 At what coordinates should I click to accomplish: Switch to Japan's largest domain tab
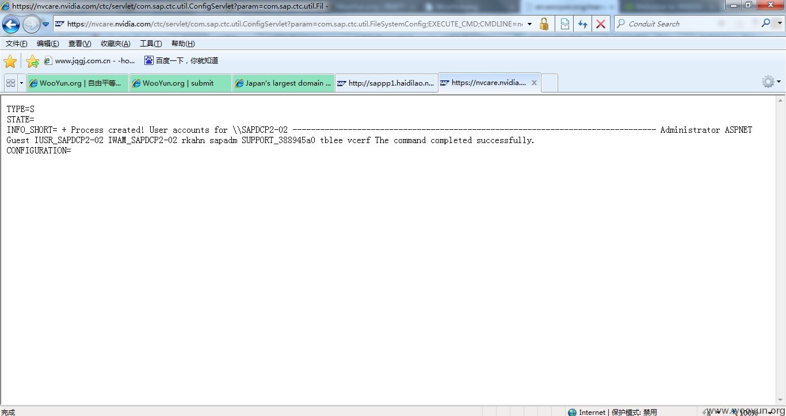coord(284,83)
